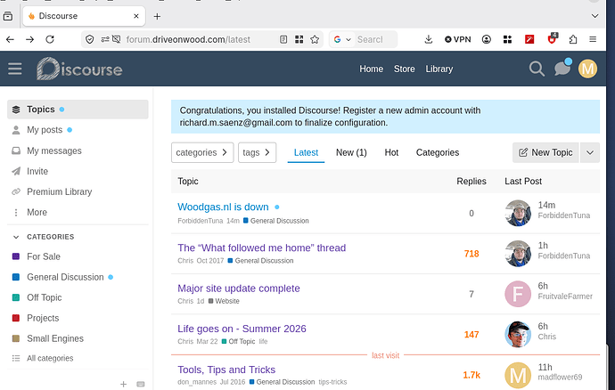Open the Woodgas.nl is down topic
Screen dimensions: 615x390
(x=223, y=207)
